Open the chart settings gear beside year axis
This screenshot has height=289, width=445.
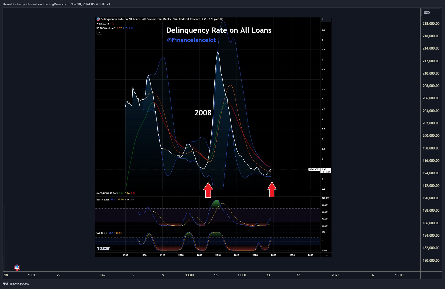[326, 255]
